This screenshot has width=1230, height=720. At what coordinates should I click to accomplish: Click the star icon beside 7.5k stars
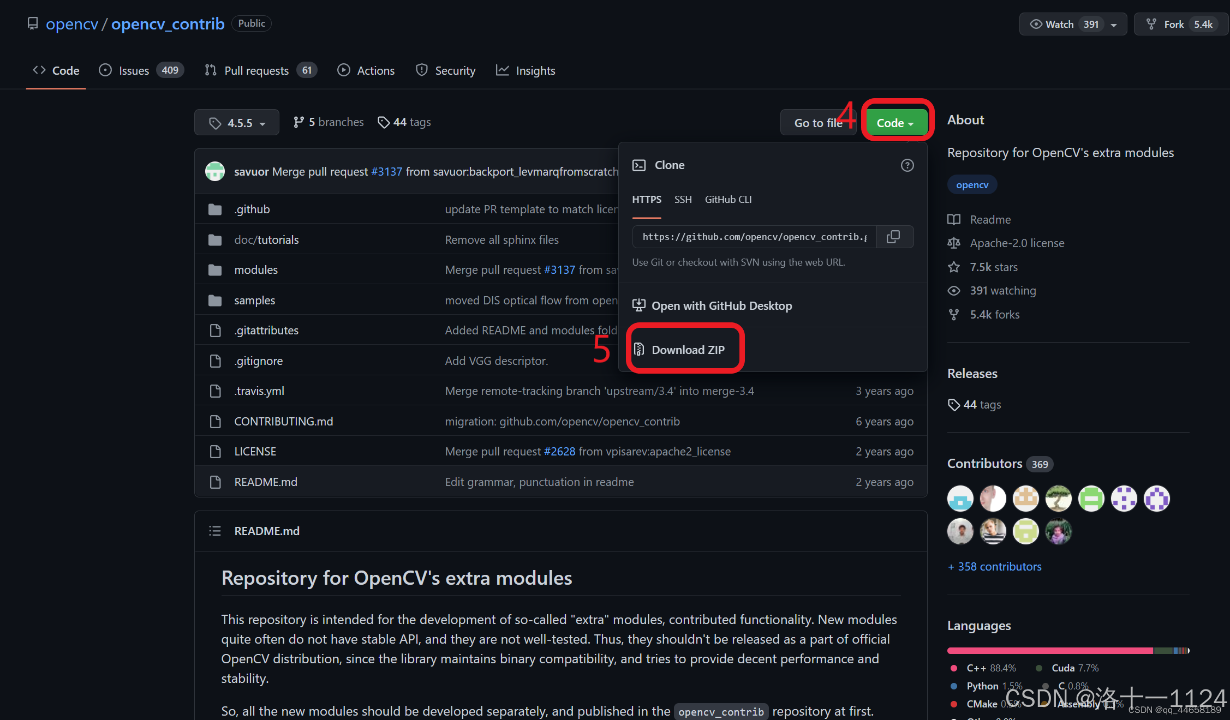pyautogui.click(x=953, y=267)
